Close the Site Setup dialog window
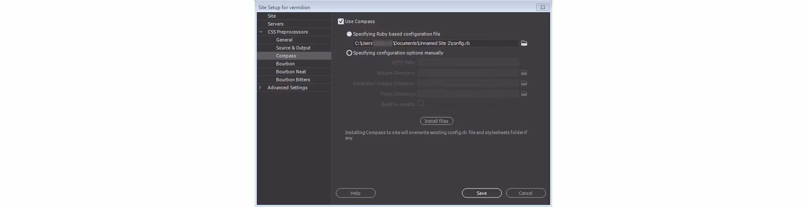This screenshot has width=807, height=207. pos(543,7)
